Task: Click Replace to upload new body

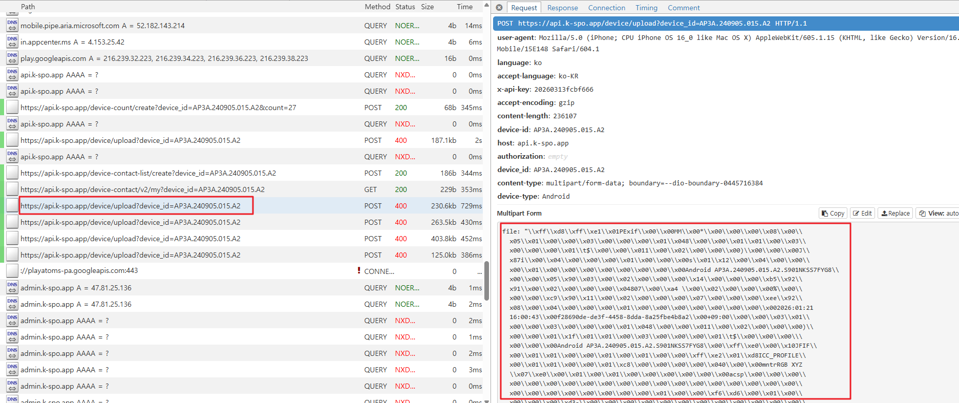Action: [895, 214]
